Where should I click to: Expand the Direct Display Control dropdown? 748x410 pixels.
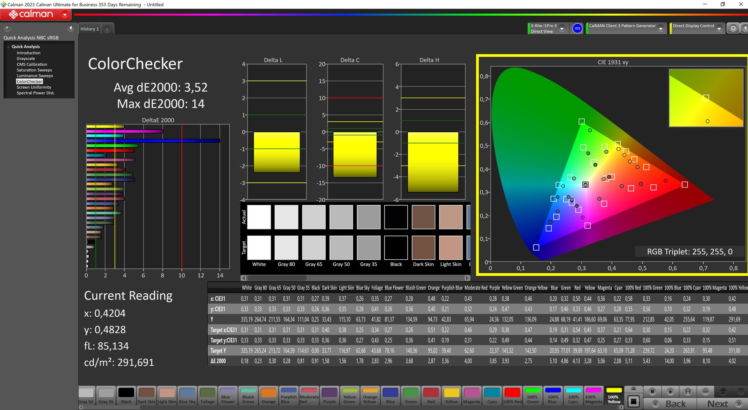coord(719,29)
